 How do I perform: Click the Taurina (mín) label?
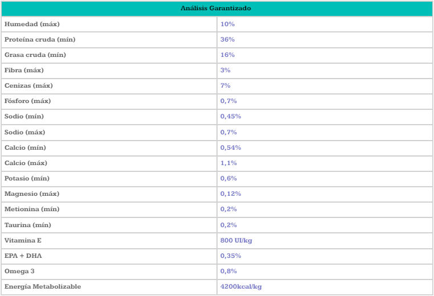[28, 225]
